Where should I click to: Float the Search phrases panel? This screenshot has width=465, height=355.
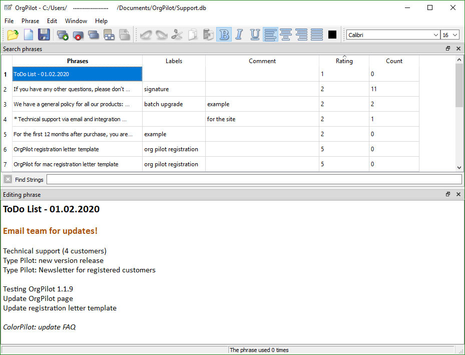click(x=448, y=49)
